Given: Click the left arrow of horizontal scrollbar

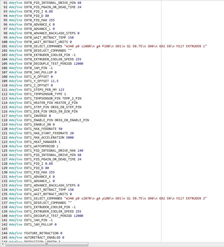Looking at the screenshot, I should [x=3, y=244].
